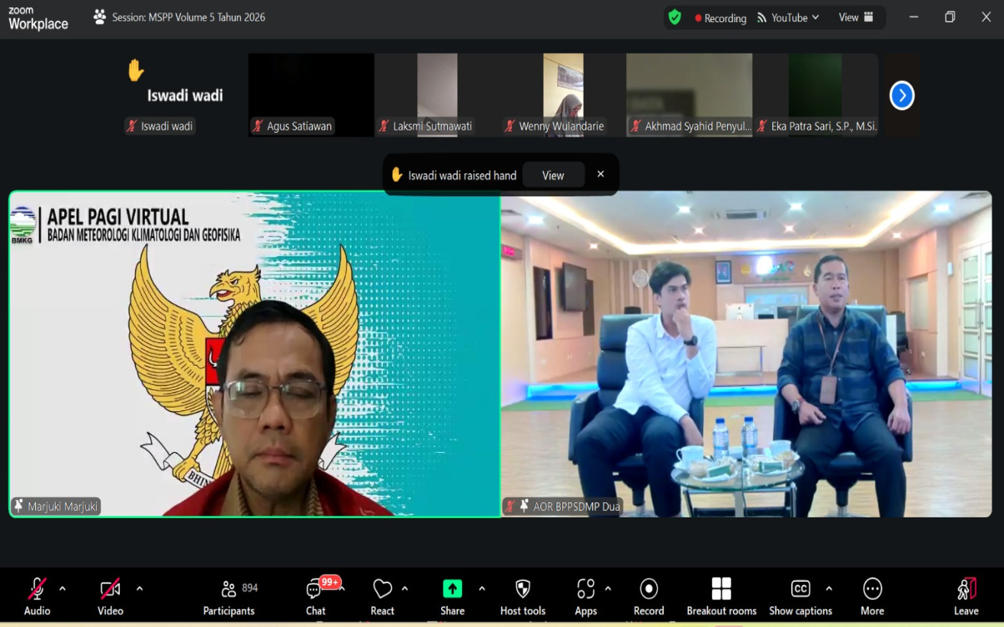This screenshot has width=1004, height=627.
Task: Open the Participants panel
Action: [x=229, y=597]
